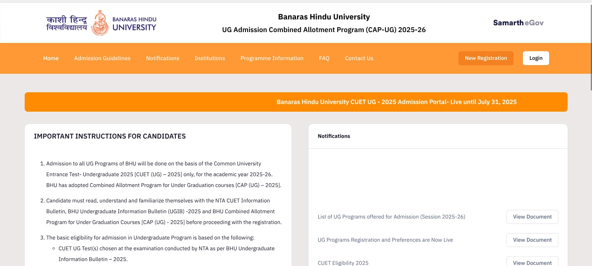
Task: Click the Banaras Hindu University emblem logo
Action: point(101,23)
